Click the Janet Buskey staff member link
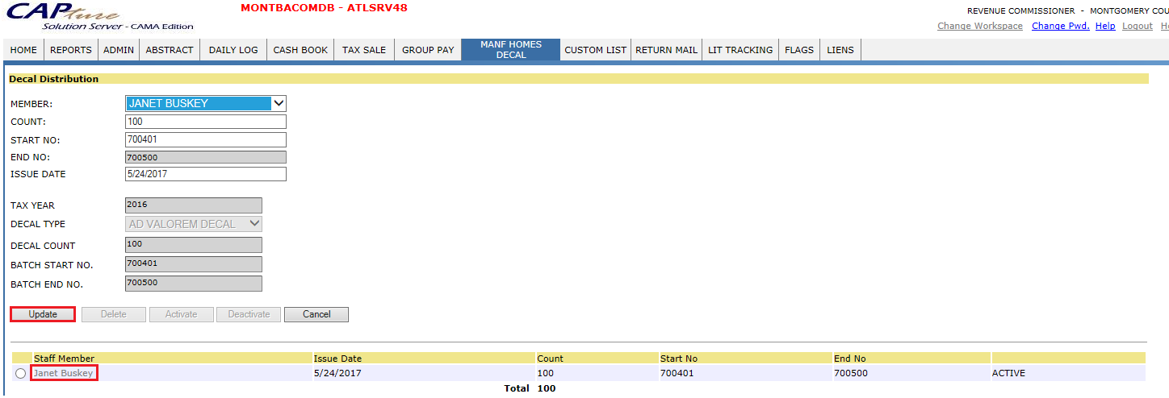The image size is (1169, 398). click(x=63, y=373)
